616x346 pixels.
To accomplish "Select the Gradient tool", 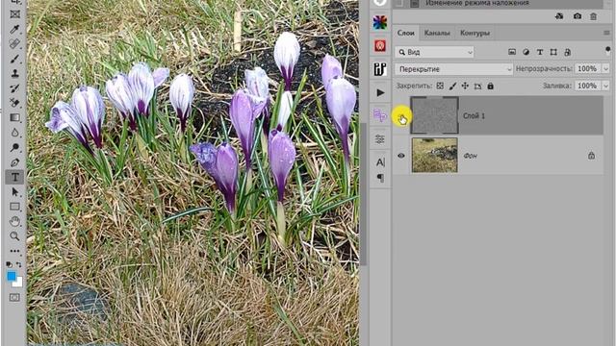I will [15, 117].
